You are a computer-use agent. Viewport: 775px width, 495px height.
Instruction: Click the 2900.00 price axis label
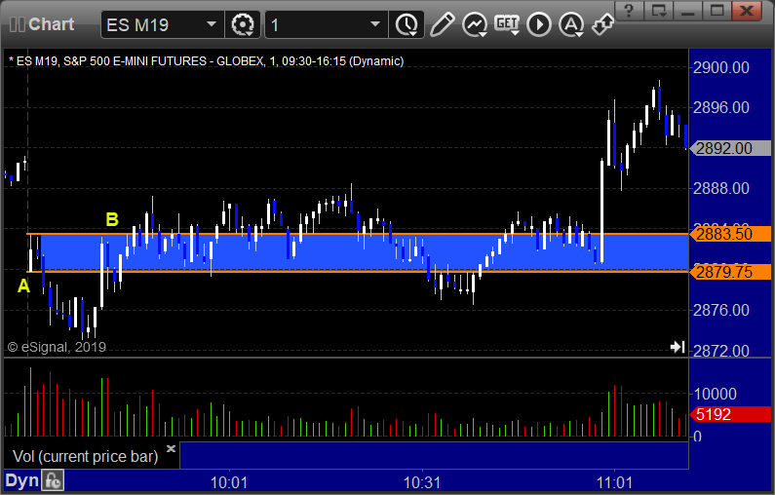tap(721, 67)
